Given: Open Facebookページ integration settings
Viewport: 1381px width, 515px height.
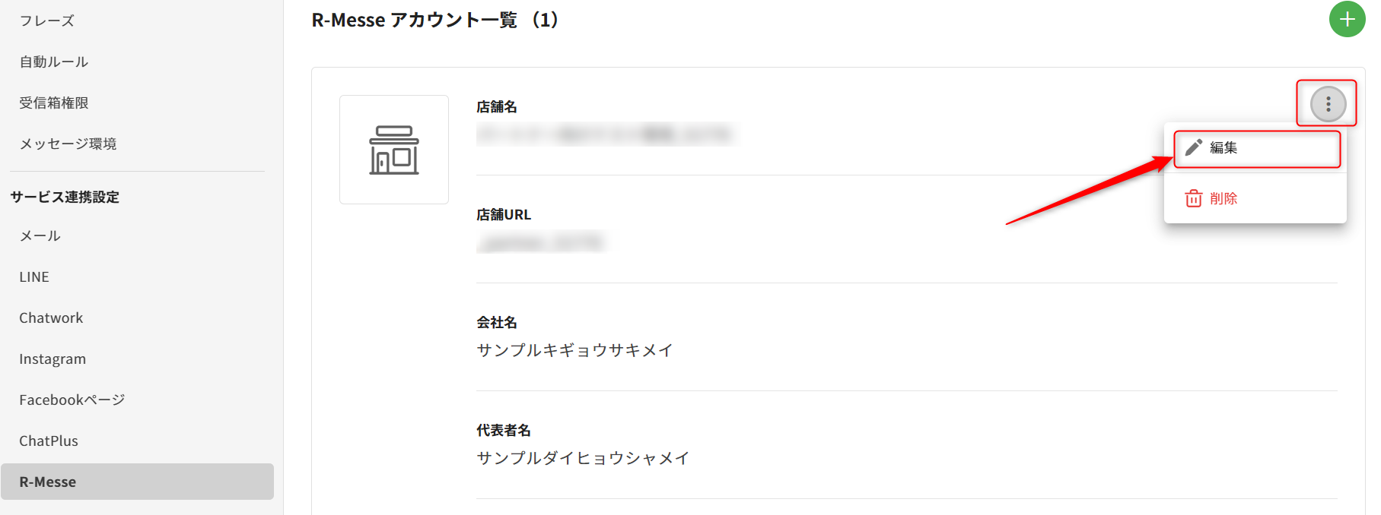Looking at the screenshot, I should (72, 400).
